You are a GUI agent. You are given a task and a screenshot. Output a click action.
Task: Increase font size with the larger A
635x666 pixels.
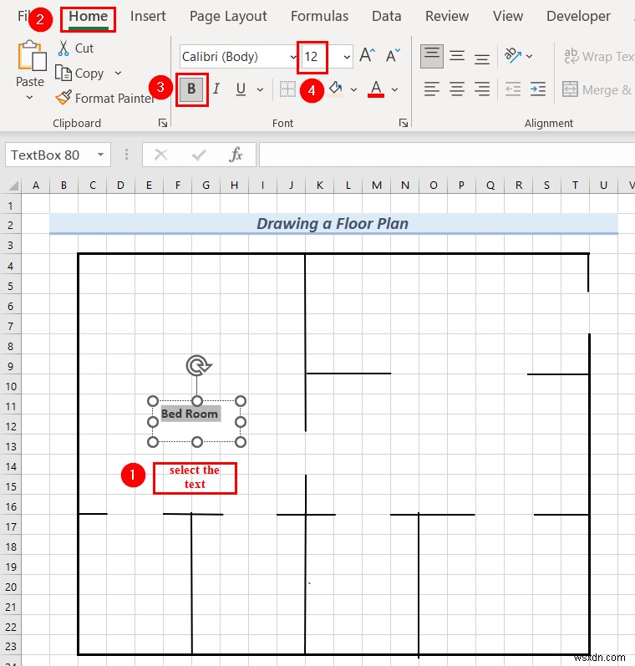[x=368, y=55]
